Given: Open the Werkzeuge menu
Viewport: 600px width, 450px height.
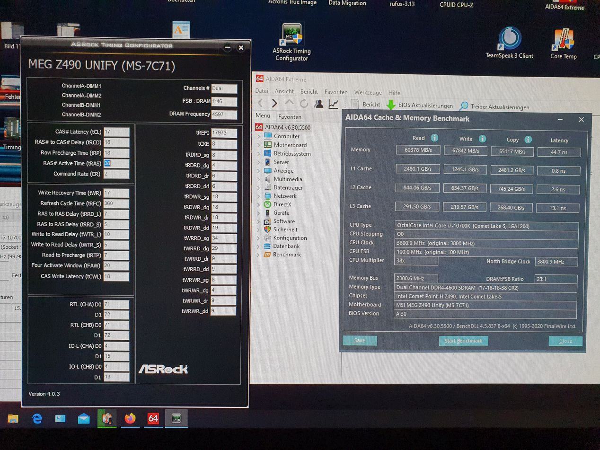Looking at the screenshot, I should [368, 93].
